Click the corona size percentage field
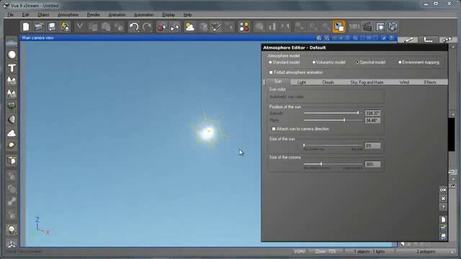461x259 pixels. pyautogui.click(x=372, y=164)
